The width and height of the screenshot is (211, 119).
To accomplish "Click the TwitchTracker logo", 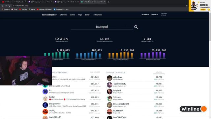I will point(49,15).
